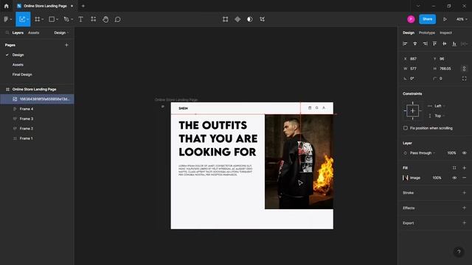Remove the Image fill with minus icon
The width and height of the screenshot is (472, 265).
(464, 178)
